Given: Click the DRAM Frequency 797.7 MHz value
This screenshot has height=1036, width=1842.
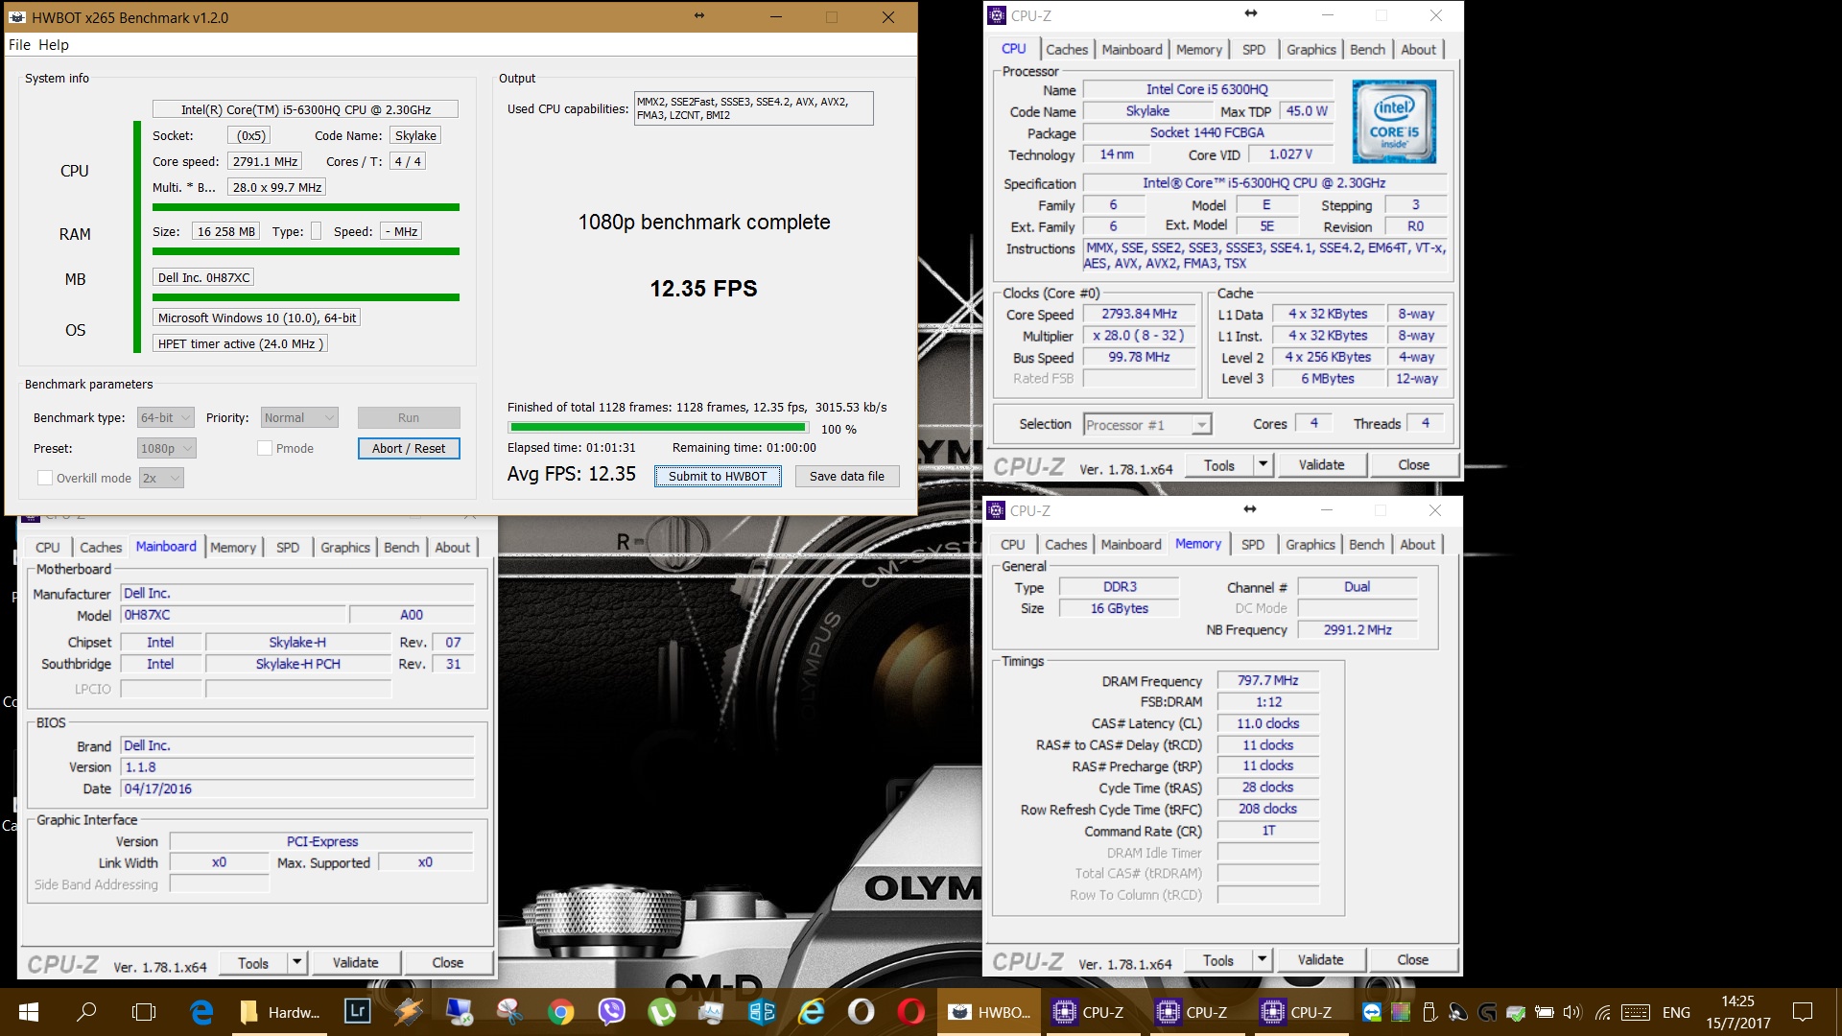Looking at the screenshot, I should (1267, 680).
